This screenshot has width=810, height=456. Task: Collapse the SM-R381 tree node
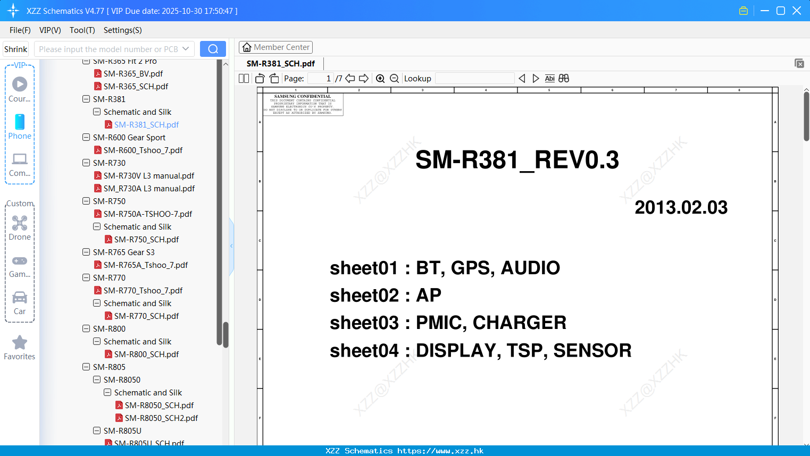pyautogui.click(x=86, y=99)
